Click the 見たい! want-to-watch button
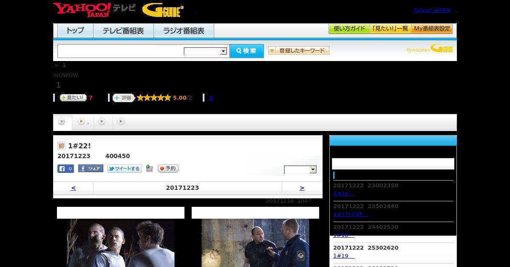Viewport: 510px width, 267px height. [73, 97]
